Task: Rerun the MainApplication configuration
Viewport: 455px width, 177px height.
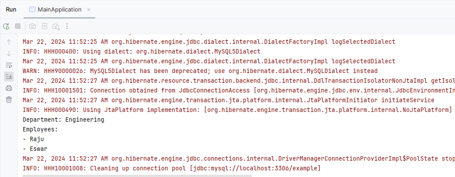Action: (x=6, y=26)
